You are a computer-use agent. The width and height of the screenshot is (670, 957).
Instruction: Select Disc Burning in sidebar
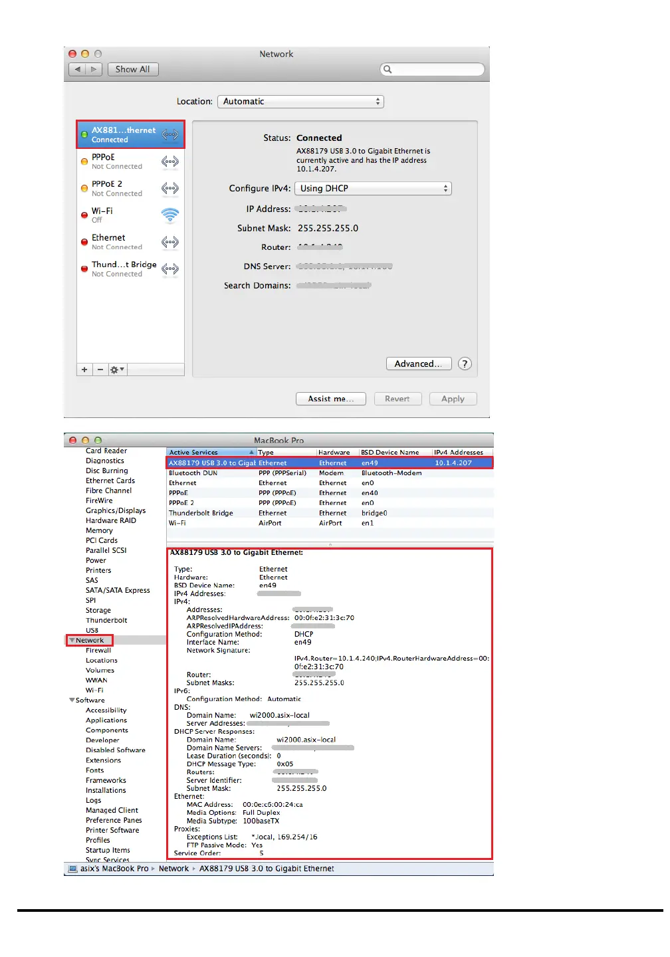coord(107,471)
